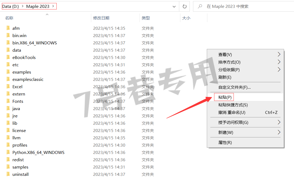Expand the 排序方式(O) submenu arrow
Screen dimensions: 294x178
pos(279,62)
